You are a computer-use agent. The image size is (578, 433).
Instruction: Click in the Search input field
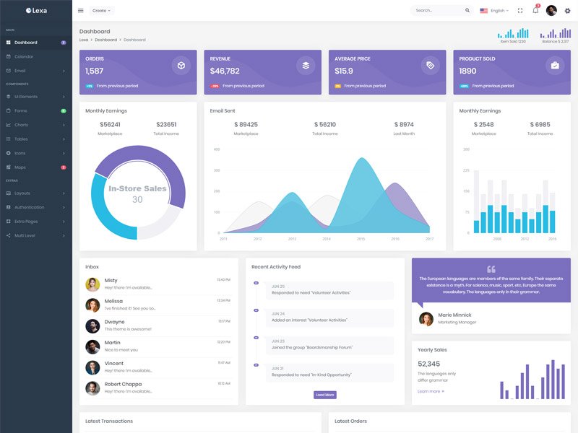point(439,11)
